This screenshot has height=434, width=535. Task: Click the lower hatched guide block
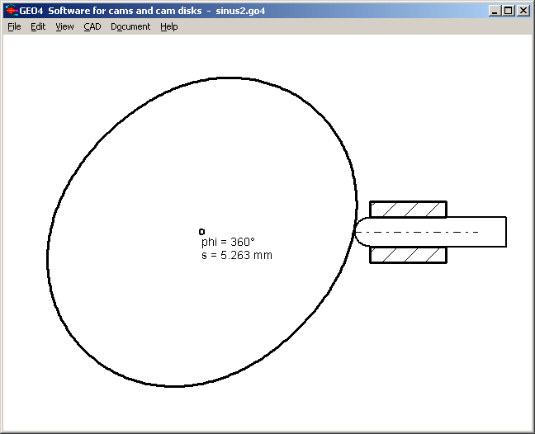408,254
